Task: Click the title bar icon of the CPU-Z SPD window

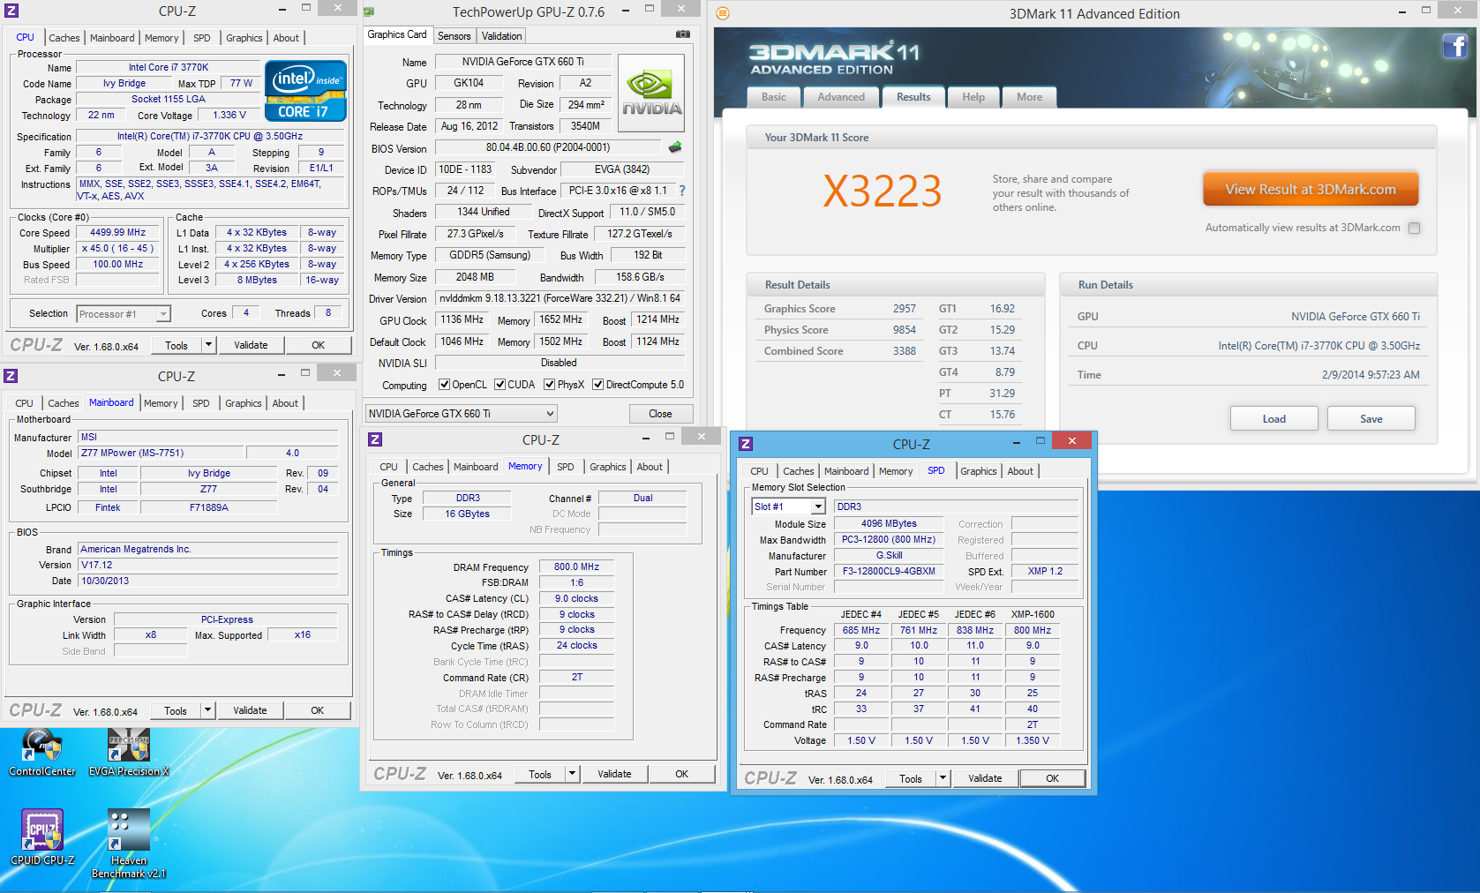Action: click(x=746, y=444)
